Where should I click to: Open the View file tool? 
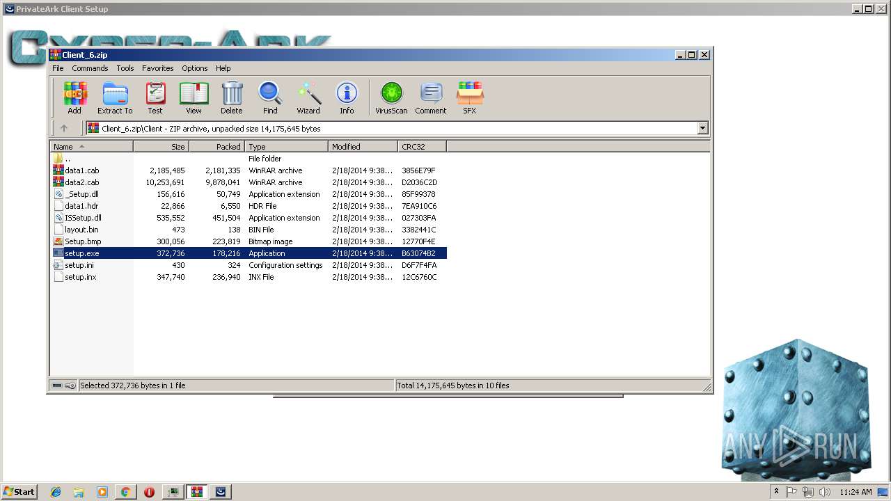click(x=194, y=97)
